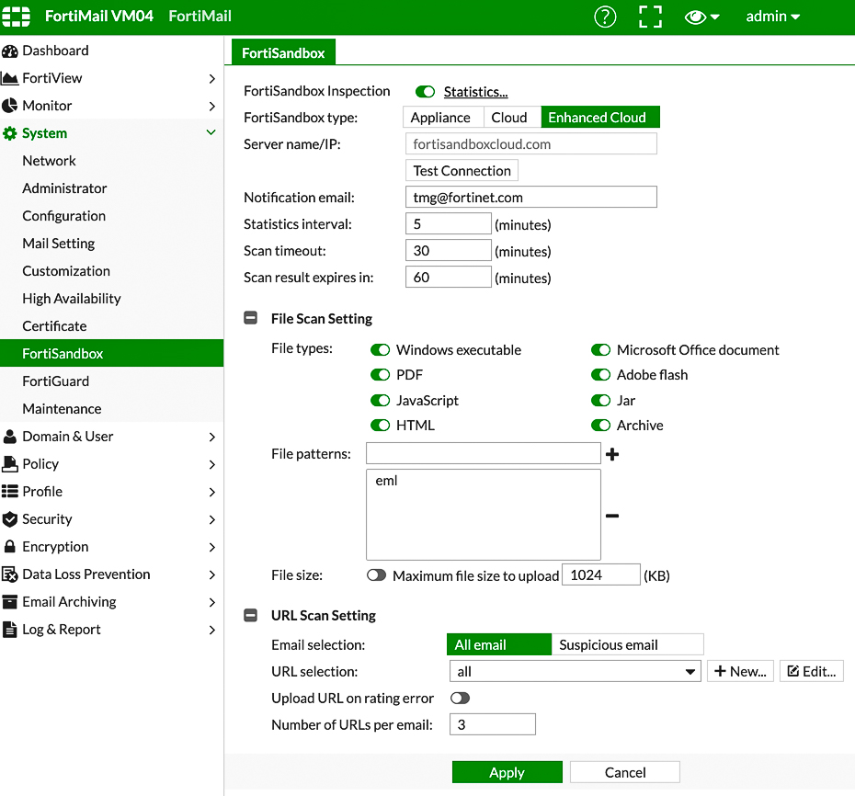855x796 pixels.
Task: Select Suspicious email option
Action: pos(627,644)
